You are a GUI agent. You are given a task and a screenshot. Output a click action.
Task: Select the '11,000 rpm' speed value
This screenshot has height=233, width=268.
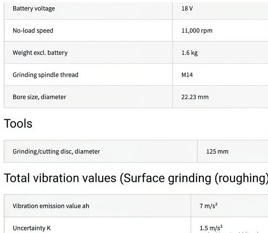197,30
